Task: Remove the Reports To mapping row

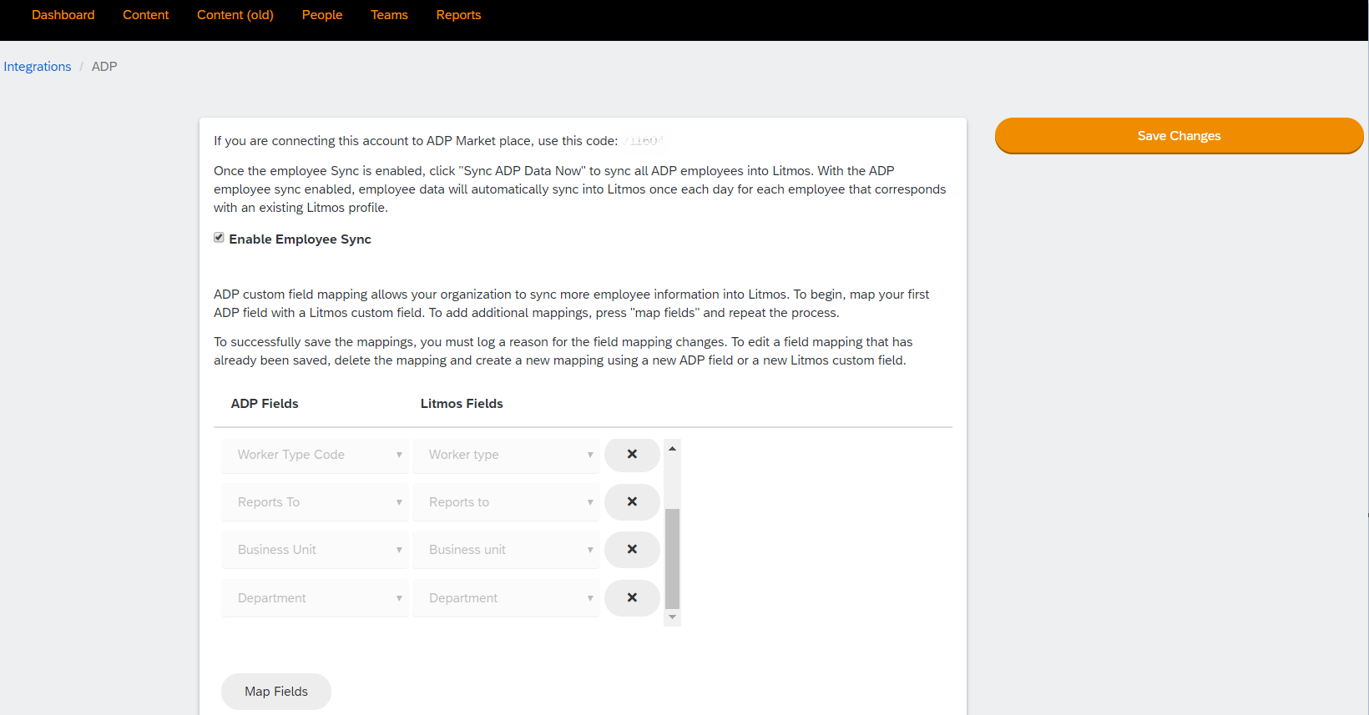Action: [632, 502]
